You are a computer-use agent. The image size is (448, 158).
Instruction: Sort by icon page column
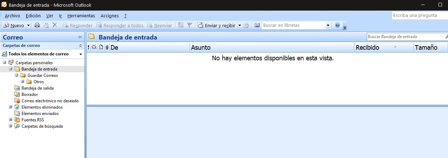[x=101, y=47]
